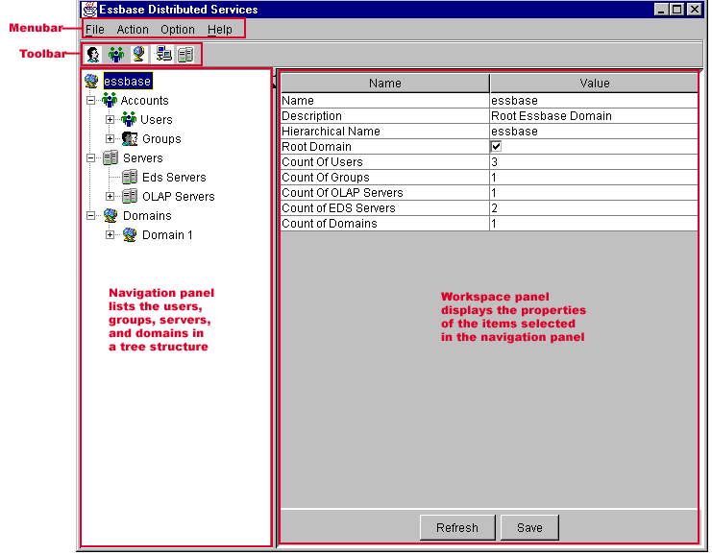This screenshot has width=712, height=555.
Task: Click the Value column header
Action: point(594,84)
